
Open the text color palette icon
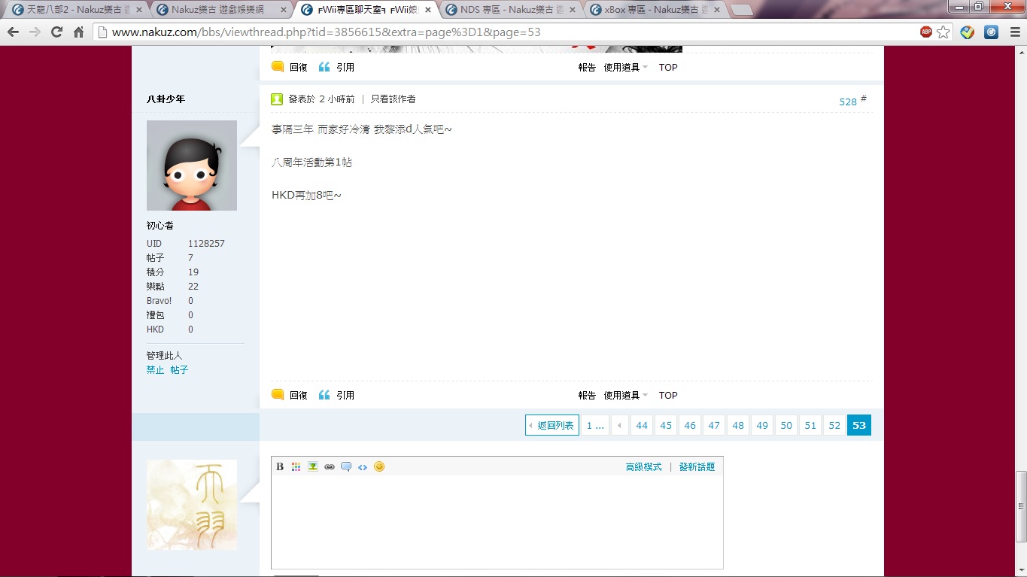(x=296, y=466)
